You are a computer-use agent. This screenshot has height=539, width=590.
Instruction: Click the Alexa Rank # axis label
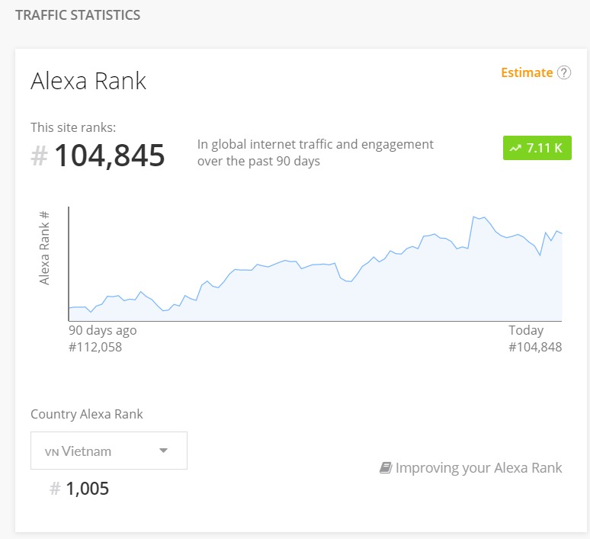coord(44,248)
